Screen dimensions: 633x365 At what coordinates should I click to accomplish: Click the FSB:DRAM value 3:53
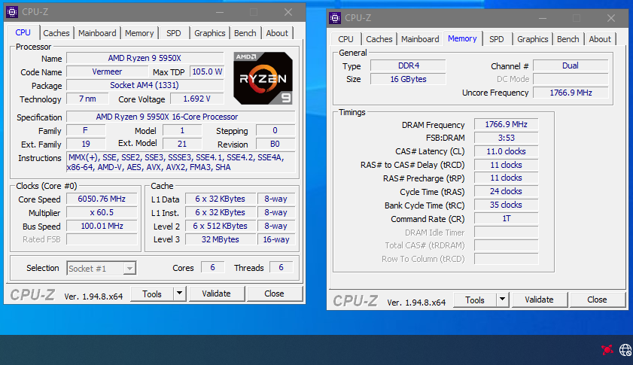506,138
